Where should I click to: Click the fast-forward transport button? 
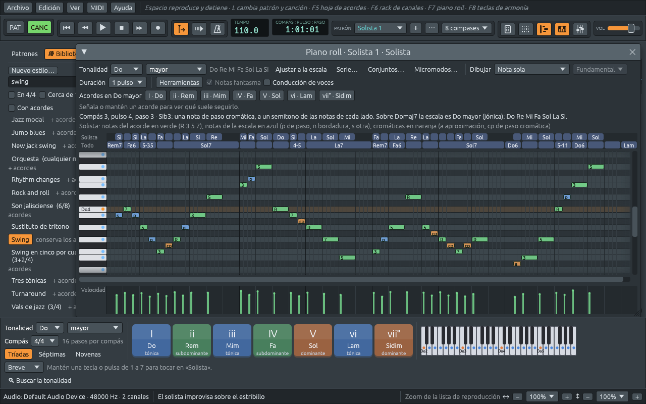pyautogui.click(x=140, y=28)
